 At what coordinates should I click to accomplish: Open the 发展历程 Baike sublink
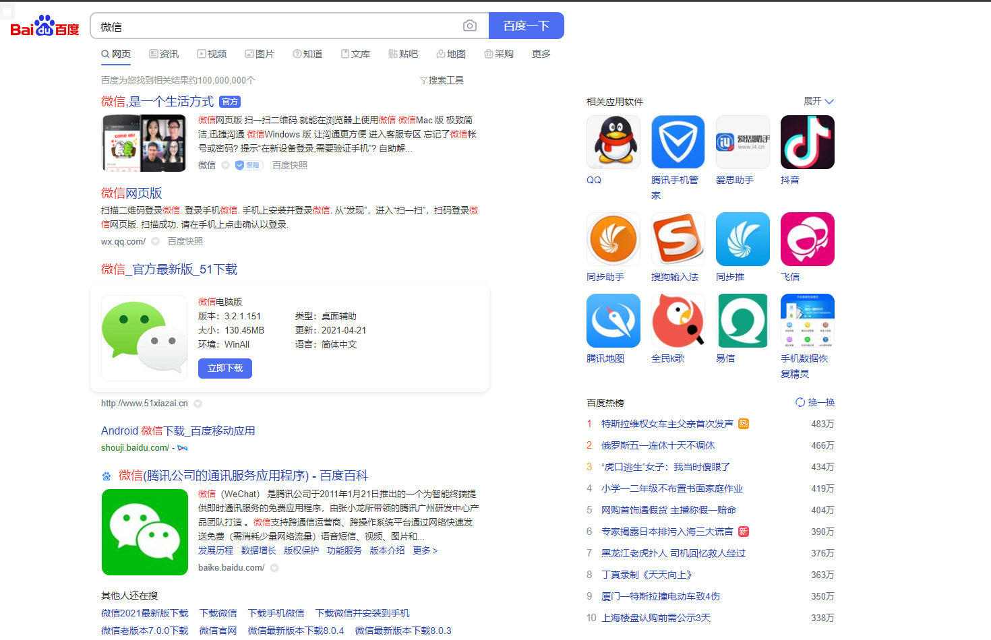(216, 550)
